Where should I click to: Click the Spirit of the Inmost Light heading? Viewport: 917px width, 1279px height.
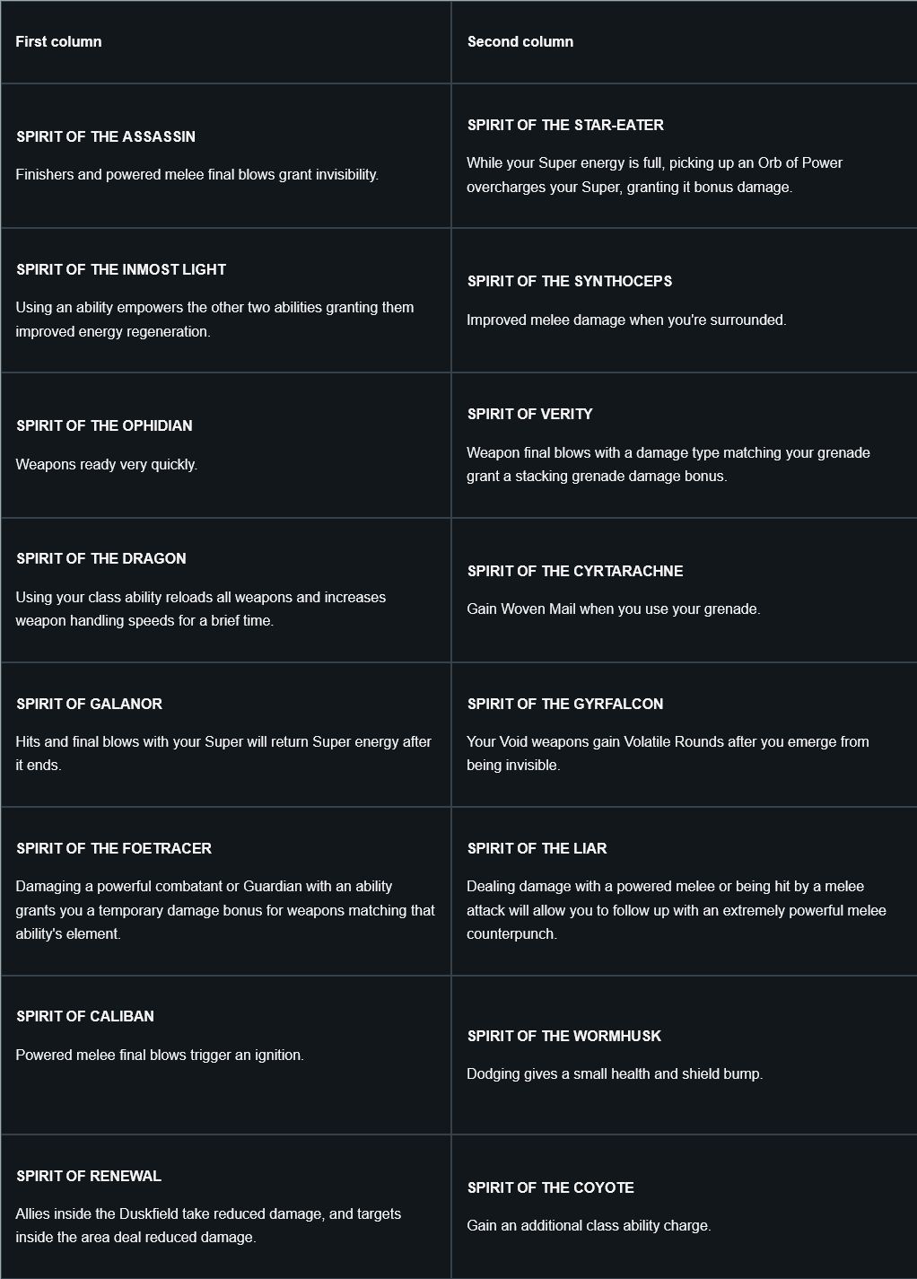pyautogui.click(x=121, y=269)
